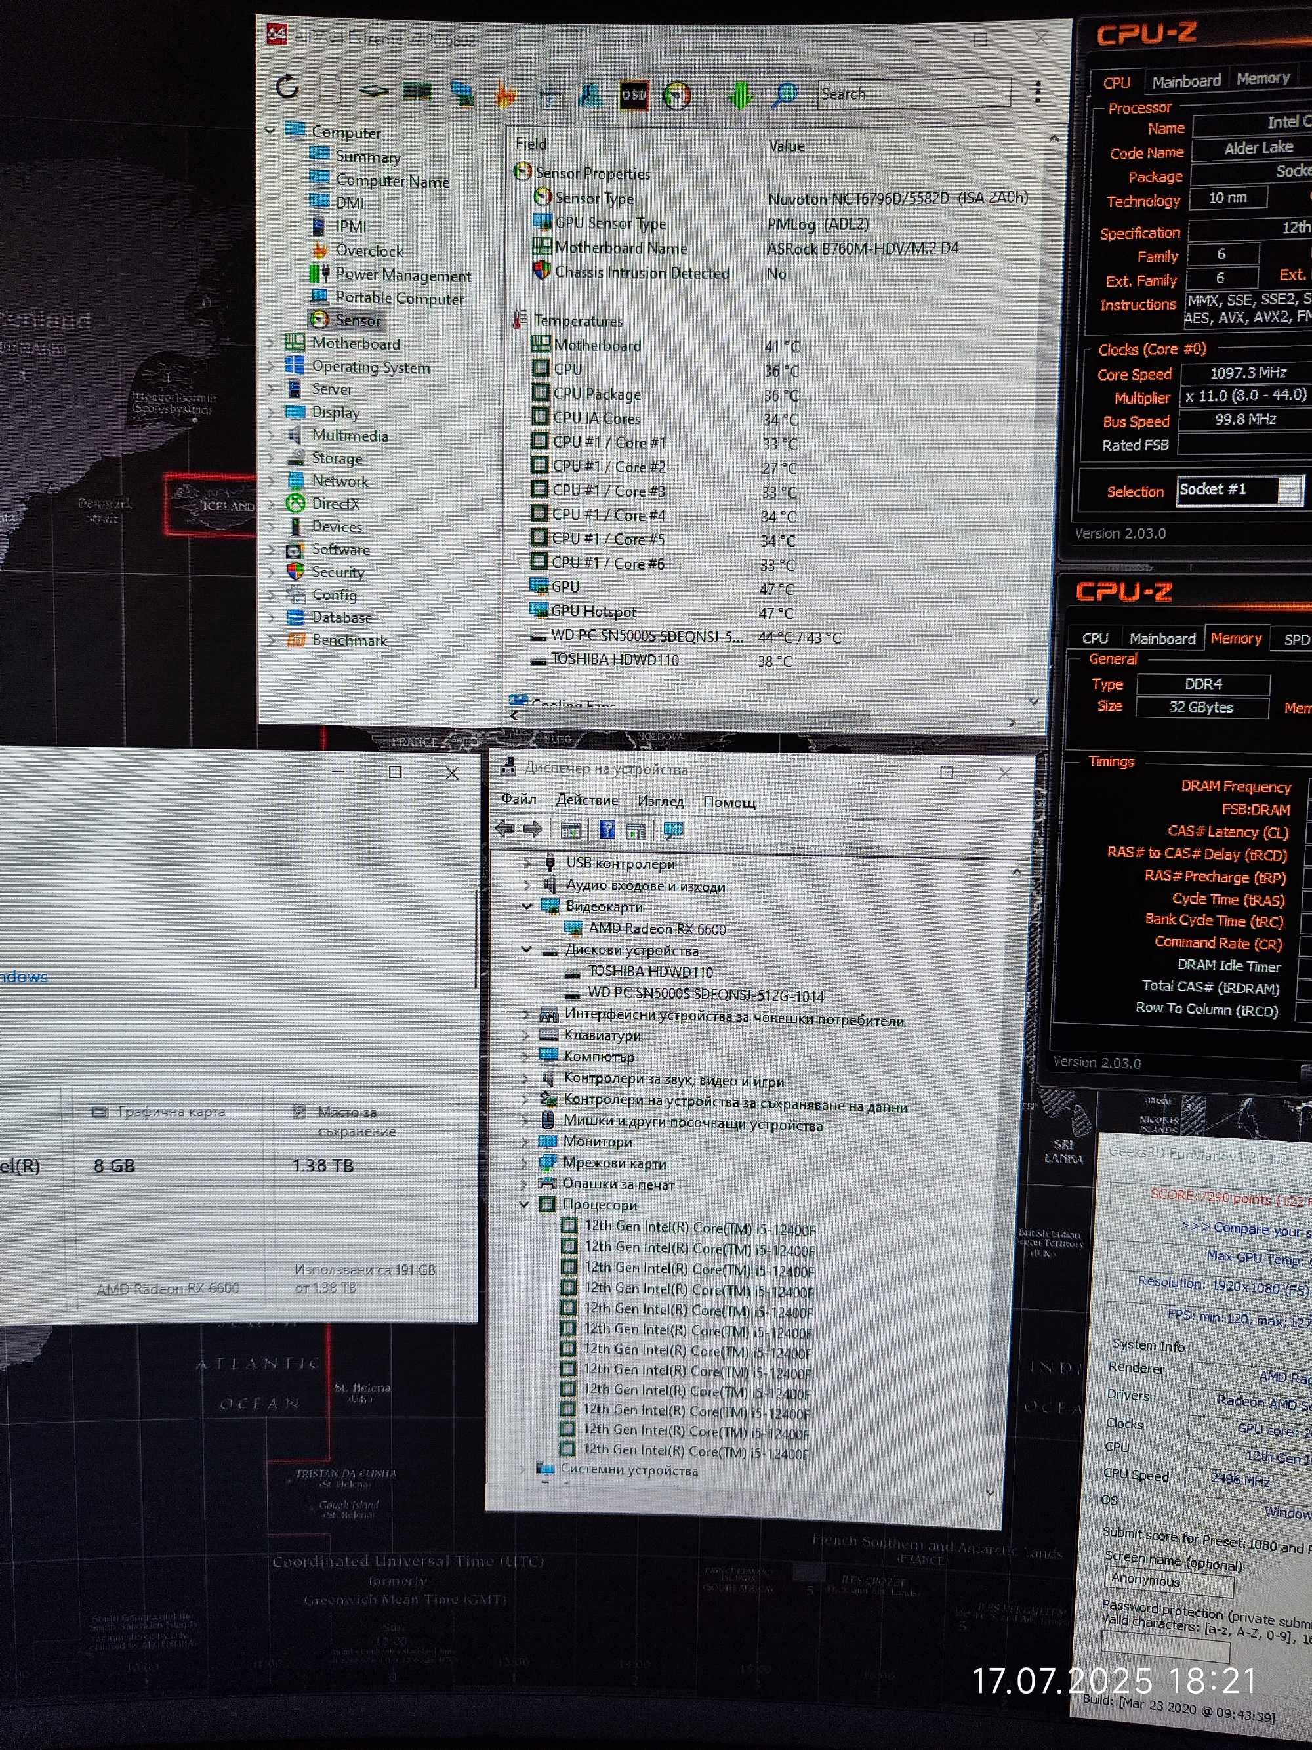Expand USB контролери in Device Manager

(x=527, y=862)
